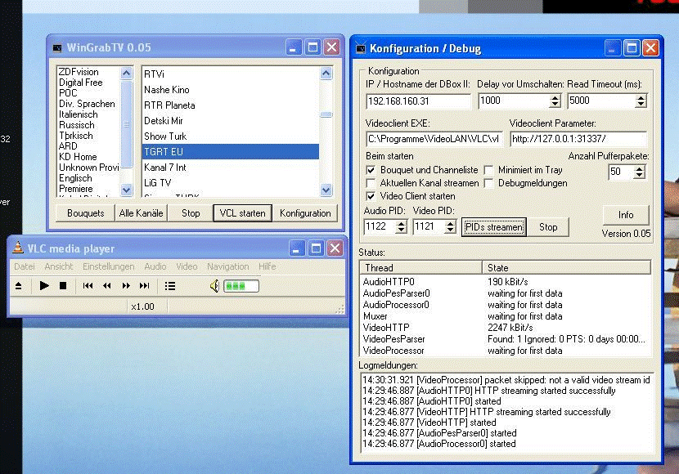Increase Anzahl Pufferpakete with up arrow

click(x=639, y=168)
